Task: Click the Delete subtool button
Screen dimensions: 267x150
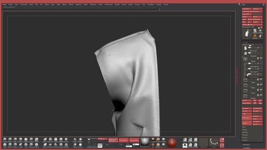Action: pyautogui.click(x=247, y=123)
